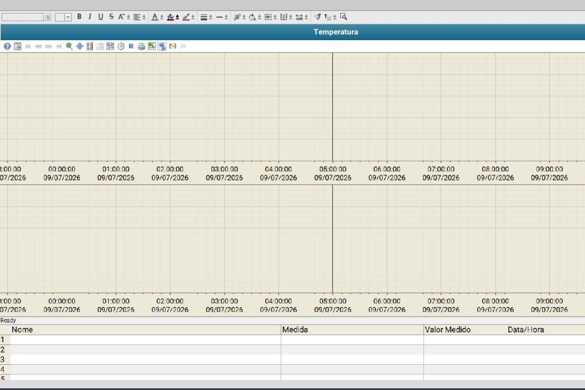585x390 pixels.
Task: Activate the green magnifier zoom tool
Action: [x=69, y=46]
